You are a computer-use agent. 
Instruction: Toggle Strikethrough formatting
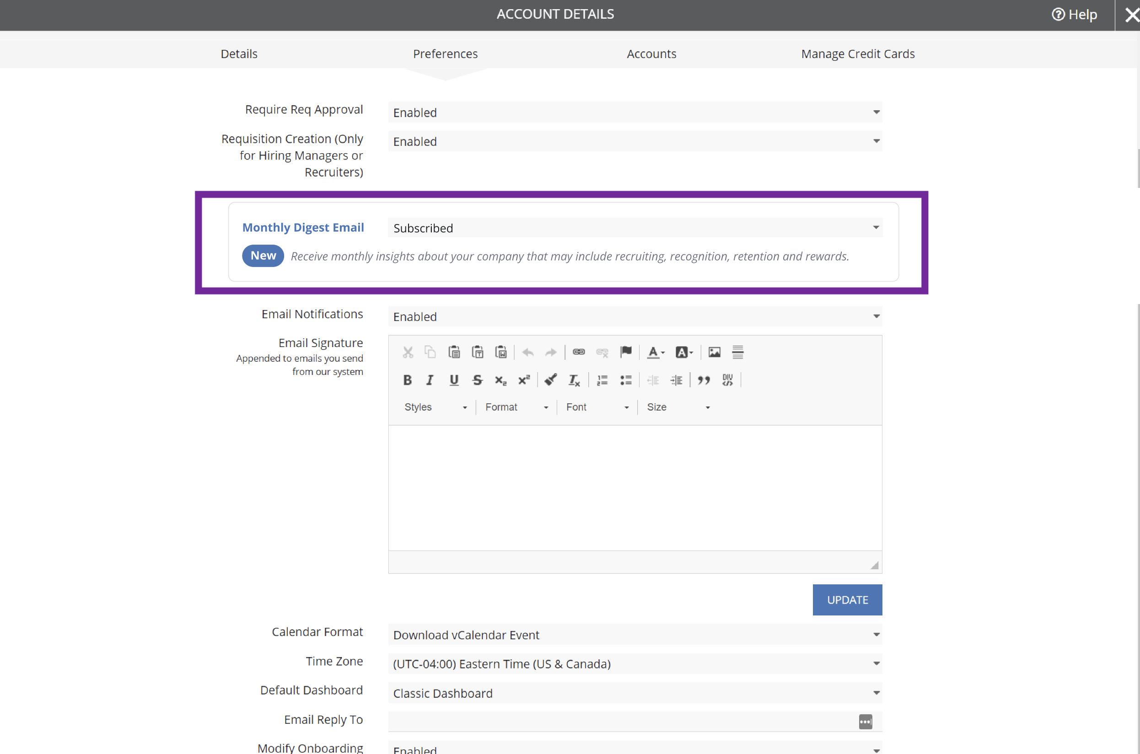point(477,380)
